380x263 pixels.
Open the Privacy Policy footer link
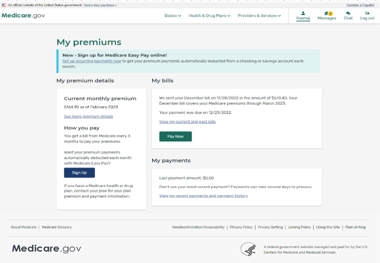(x=241, y=227)
